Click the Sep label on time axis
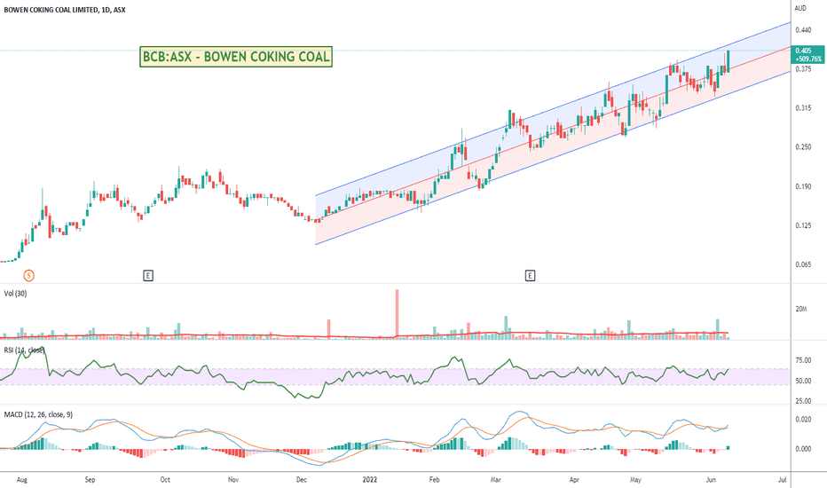The height and width of the screenshot is (488, 827). [91, 479]
